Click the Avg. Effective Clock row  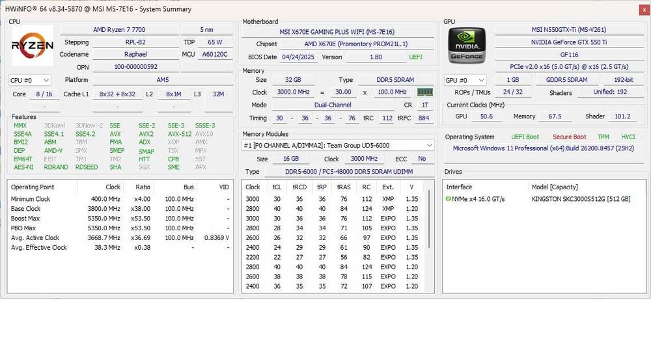tap(120, 248)
